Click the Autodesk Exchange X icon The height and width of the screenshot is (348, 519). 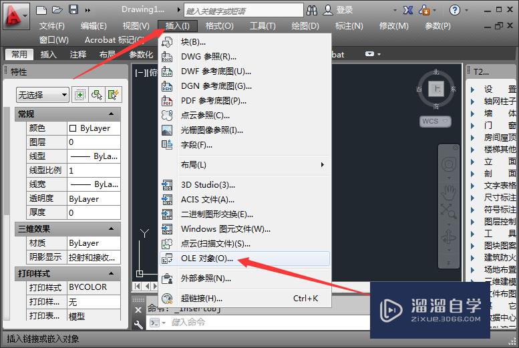[x=407, y=10]
